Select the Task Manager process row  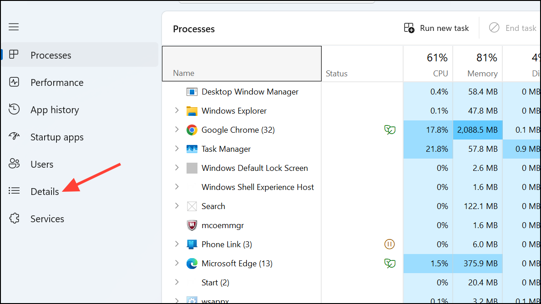pos(226,149)
